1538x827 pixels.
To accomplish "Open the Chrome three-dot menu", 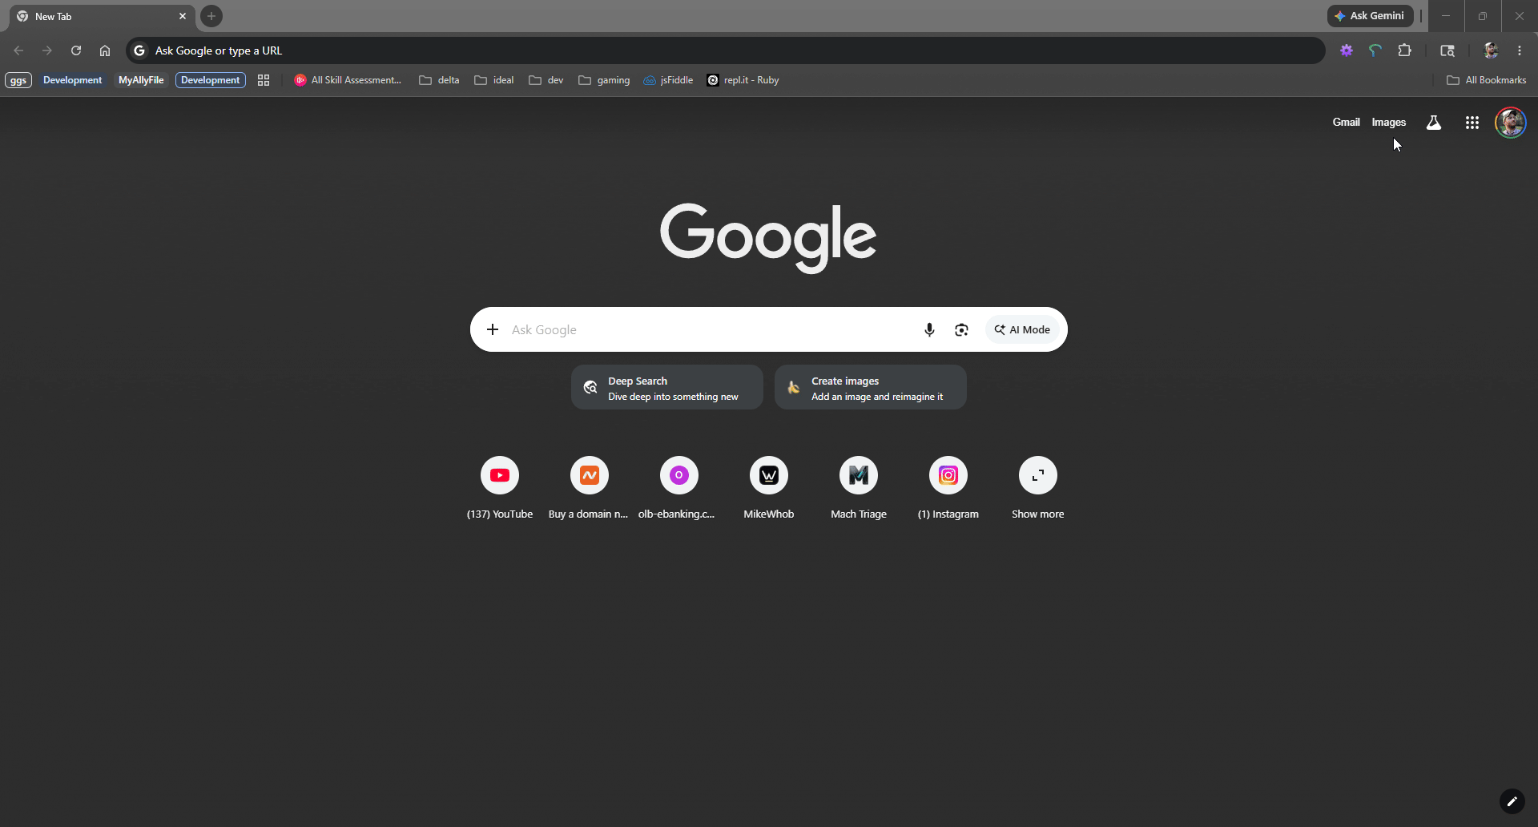I will point(1520,50).
